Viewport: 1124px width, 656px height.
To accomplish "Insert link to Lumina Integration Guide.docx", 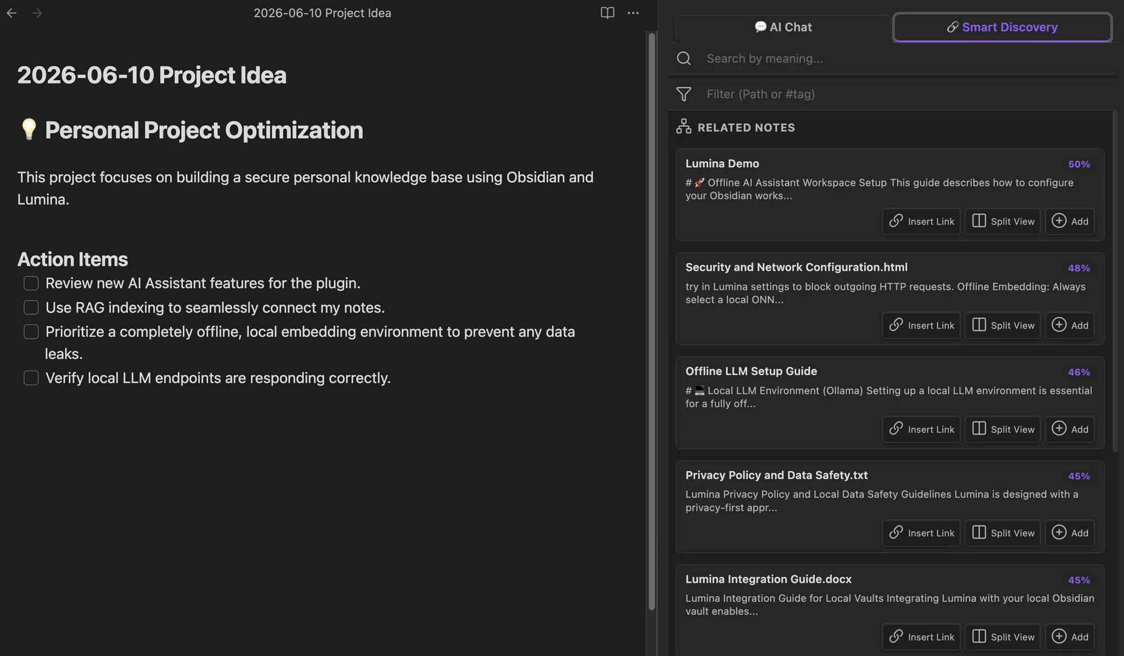I will pos(921,637).
